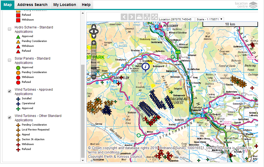Go back to the previous map extent

124,17
